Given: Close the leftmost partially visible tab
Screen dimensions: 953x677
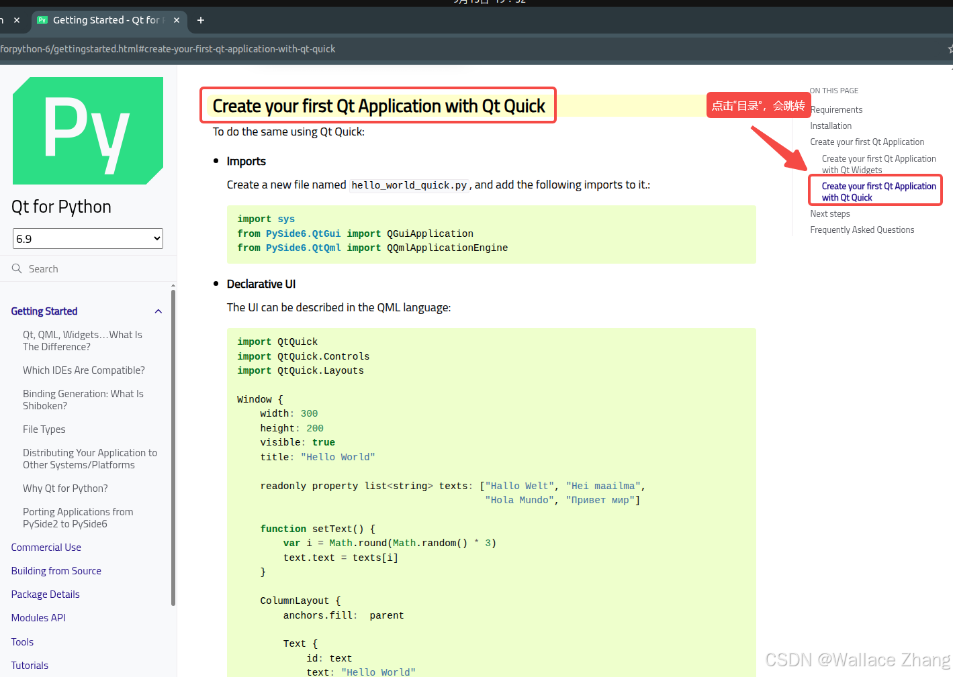Looking at the screenshot, I should coord(17,20).
